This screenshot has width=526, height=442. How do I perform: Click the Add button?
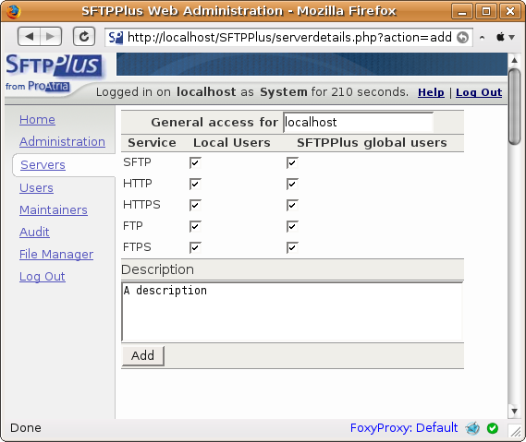[x=143, y=355]
